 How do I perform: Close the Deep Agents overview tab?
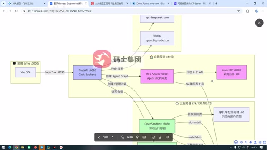[x=169, y=3]
